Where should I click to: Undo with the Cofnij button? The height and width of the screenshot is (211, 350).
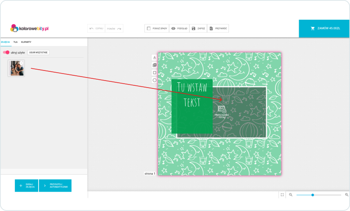(96, 28)
